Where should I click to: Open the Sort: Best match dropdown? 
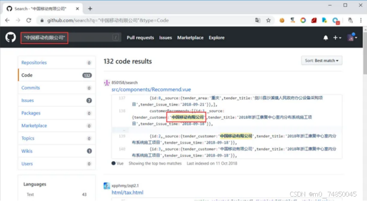coord(321,60)
